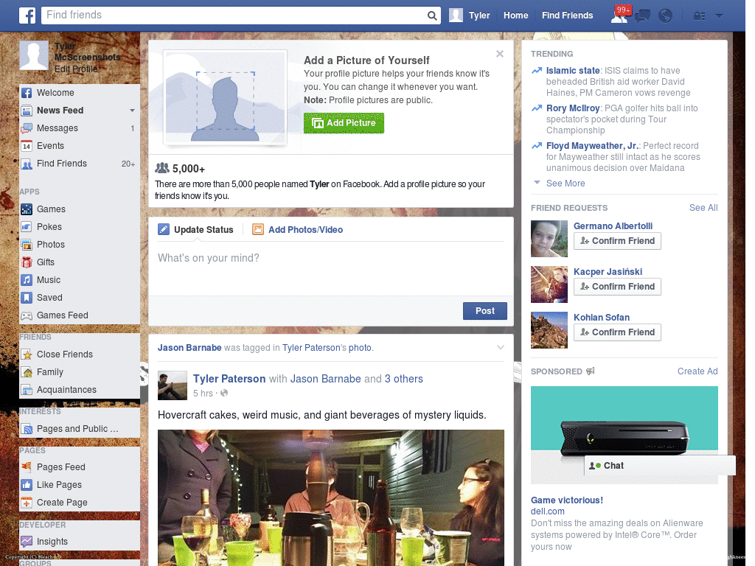Expand trending topics with See More
755x566 pixels.
[566, 184]
